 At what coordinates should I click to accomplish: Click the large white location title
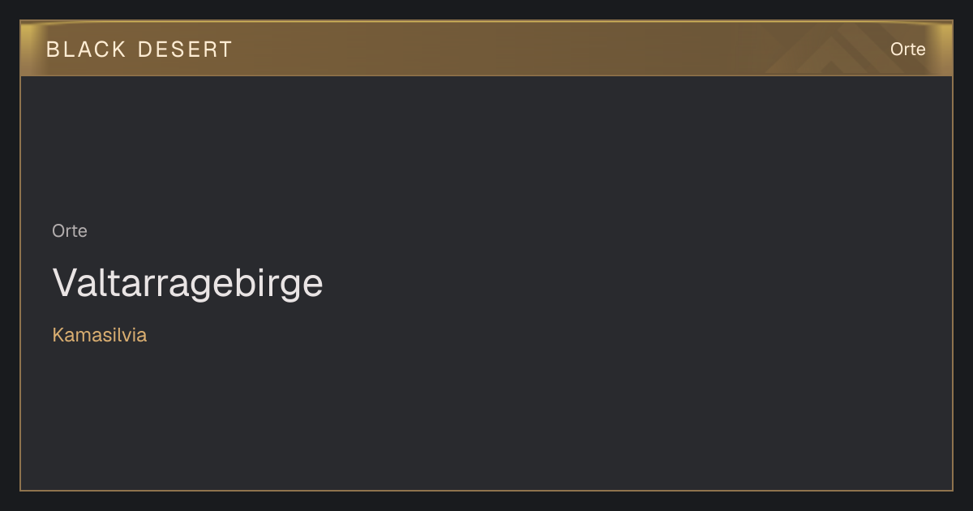coord(188,283)
